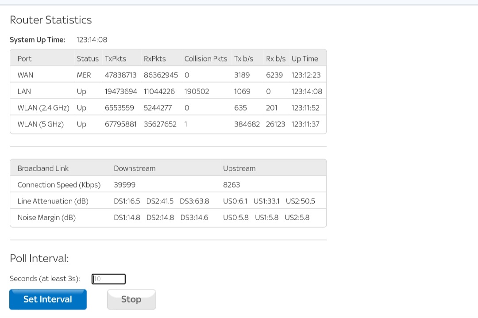The image size is (478, 318).
Task: Select WAN up time 123:12:23
Action: [306, 75]
